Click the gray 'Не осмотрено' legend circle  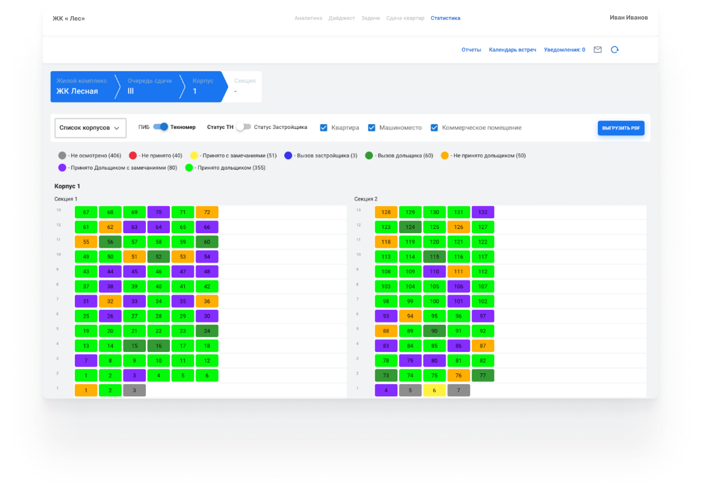tap(62, 155)
